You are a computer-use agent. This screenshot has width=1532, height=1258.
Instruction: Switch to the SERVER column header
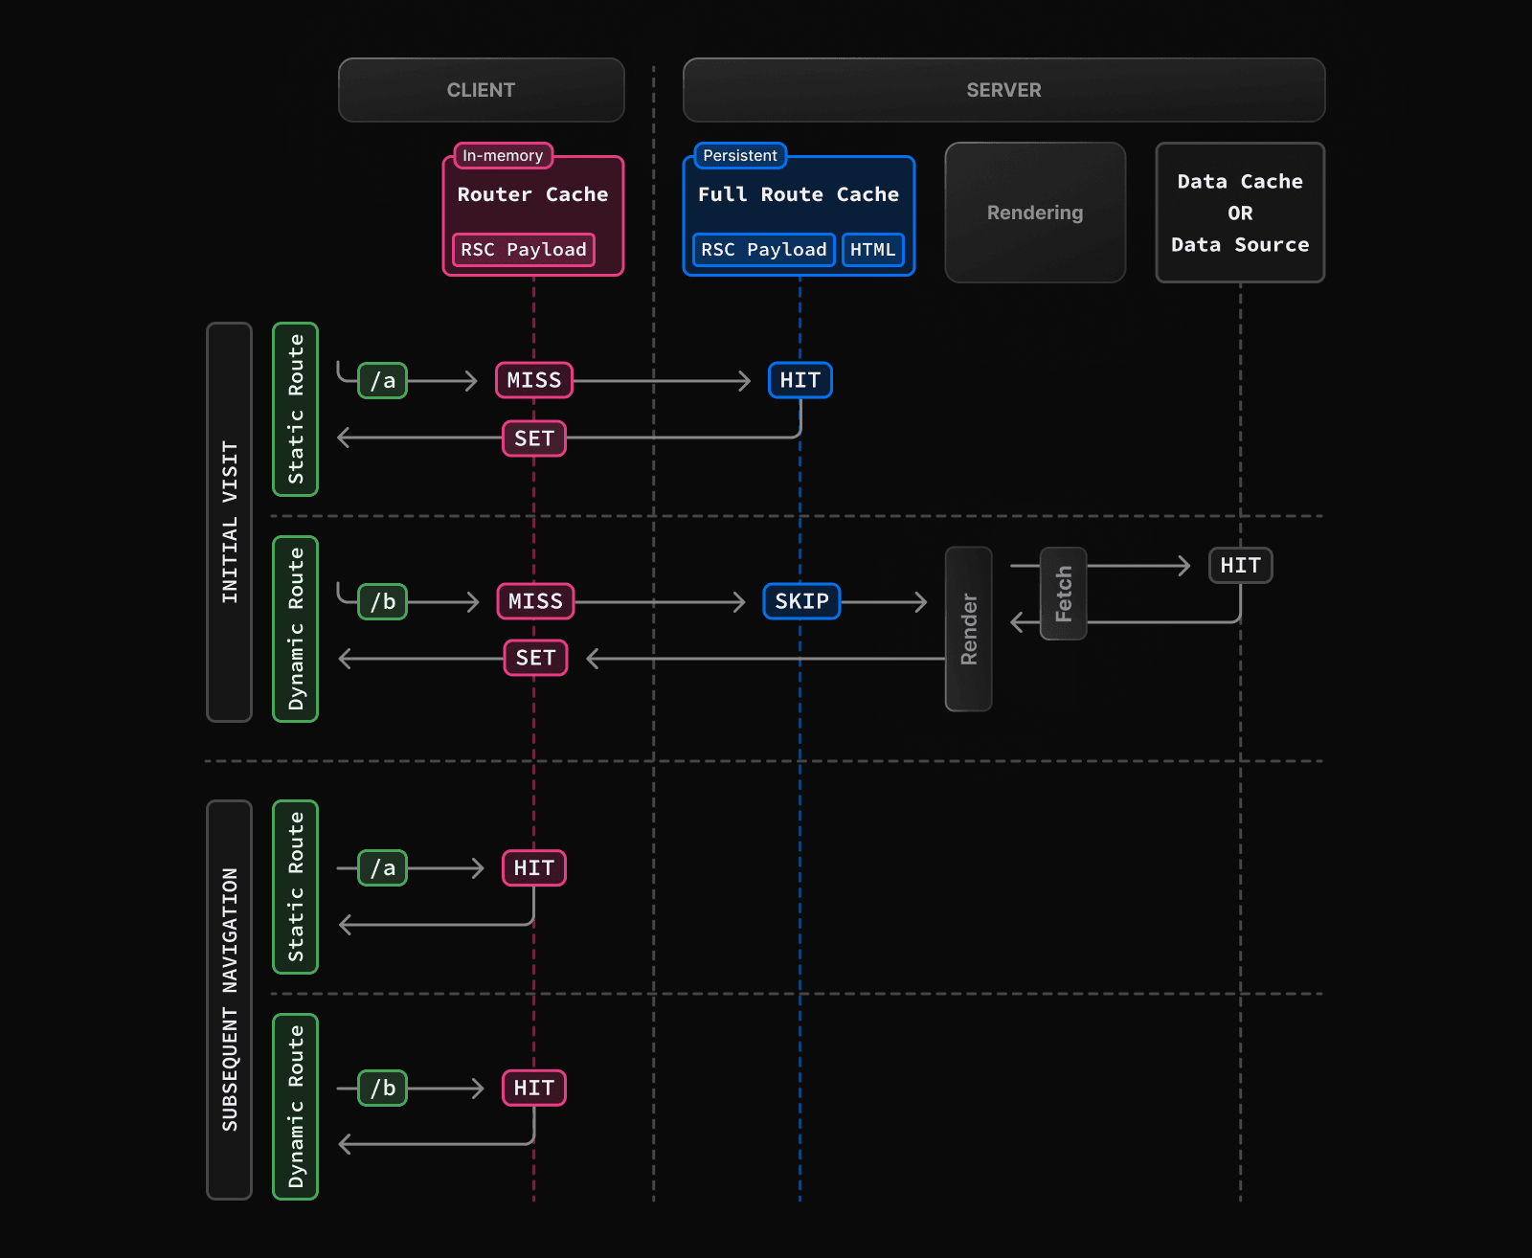click(1003, 90)
